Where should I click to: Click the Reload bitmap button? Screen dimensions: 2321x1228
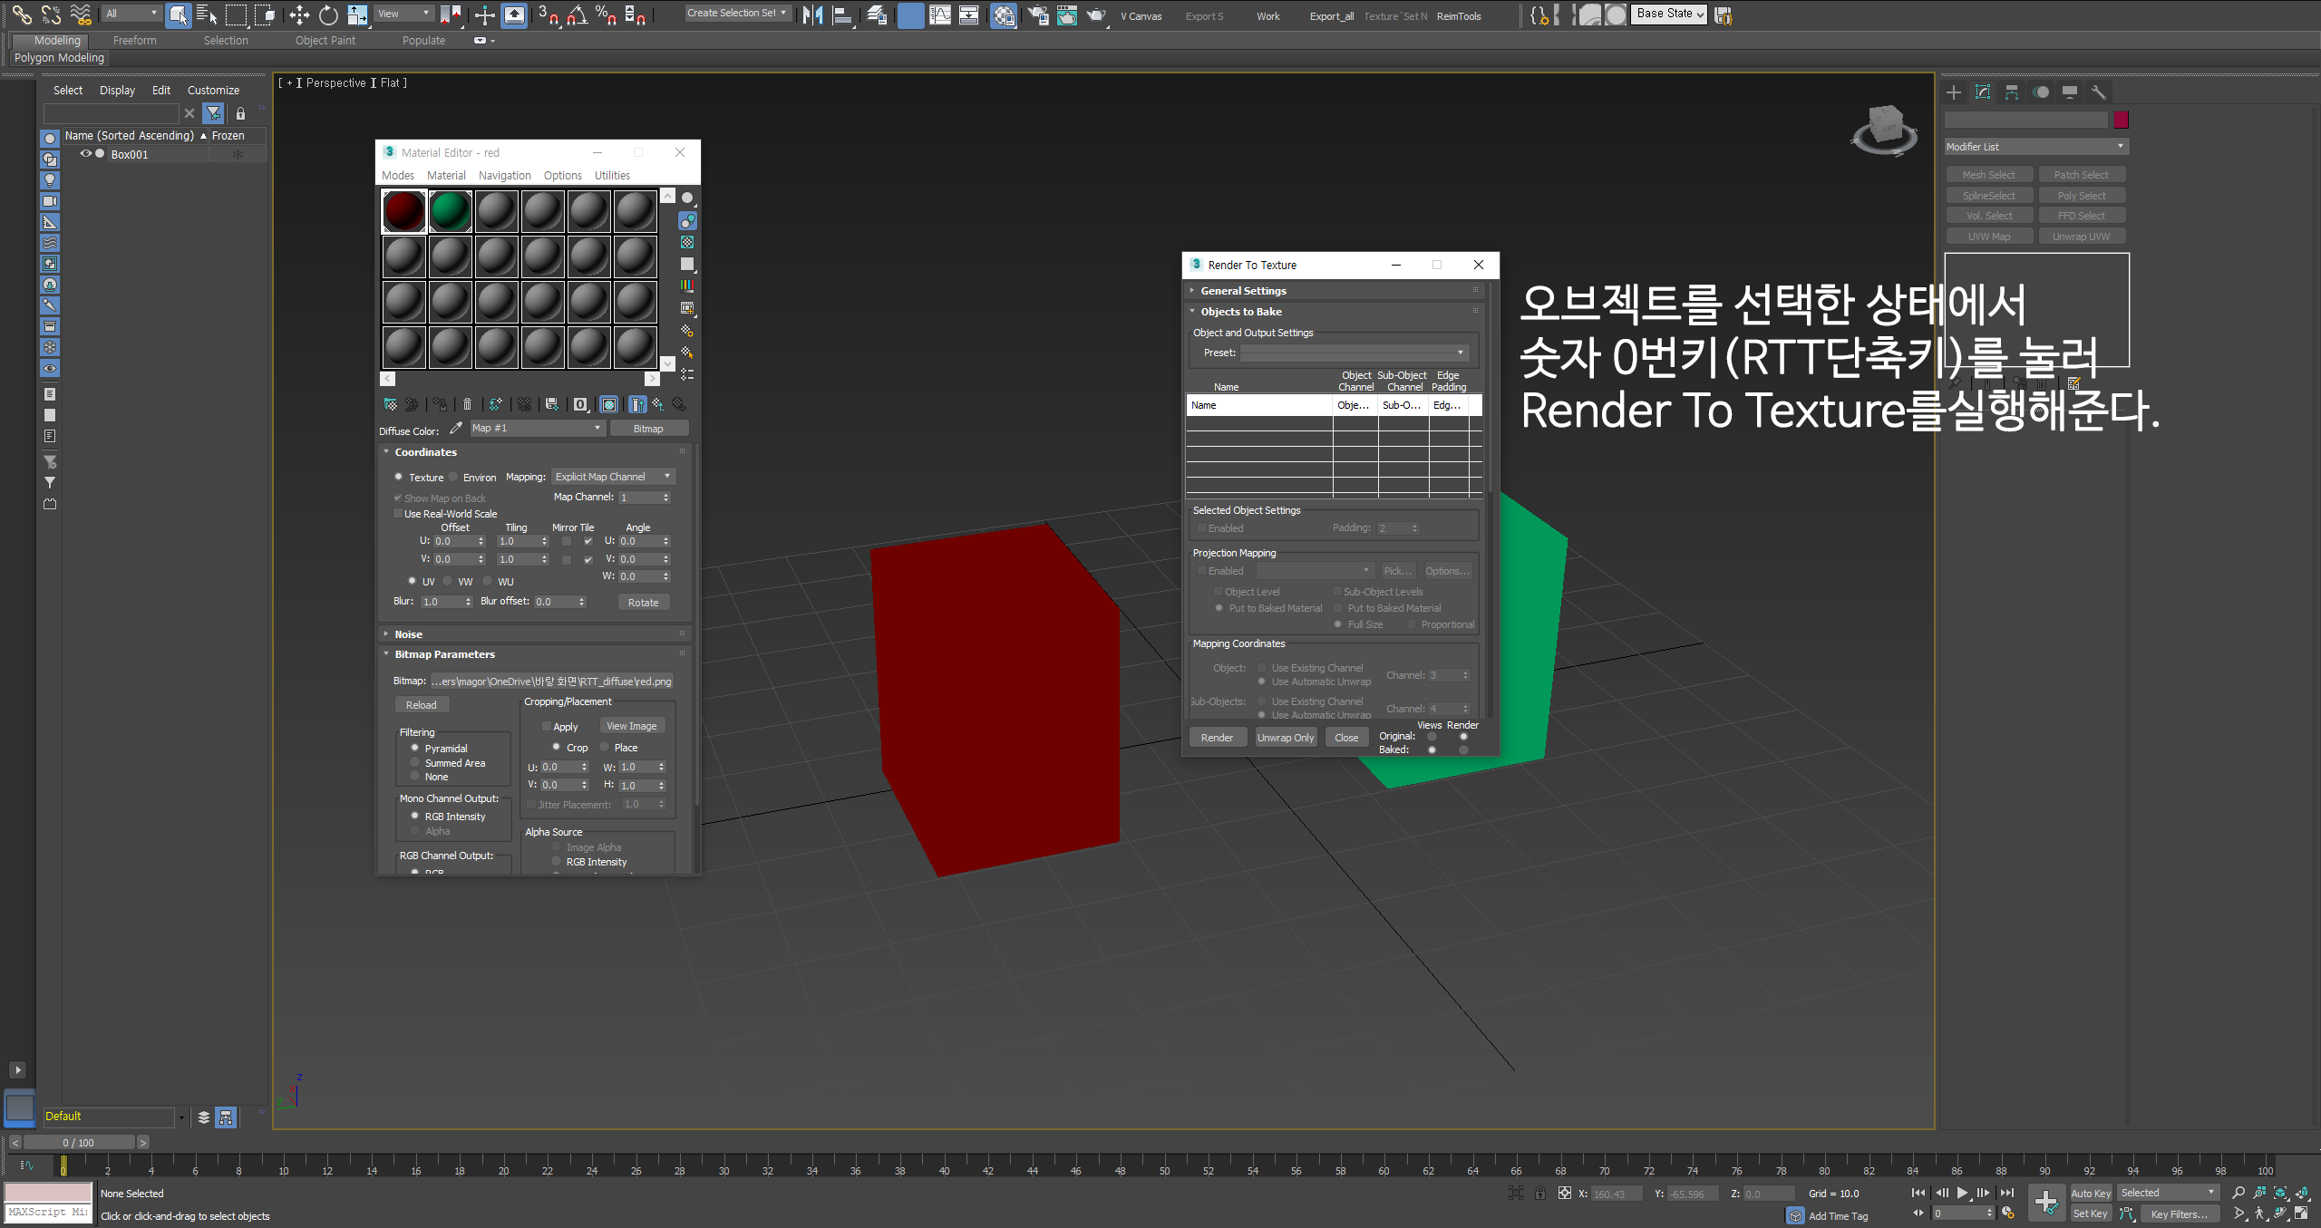421,705
